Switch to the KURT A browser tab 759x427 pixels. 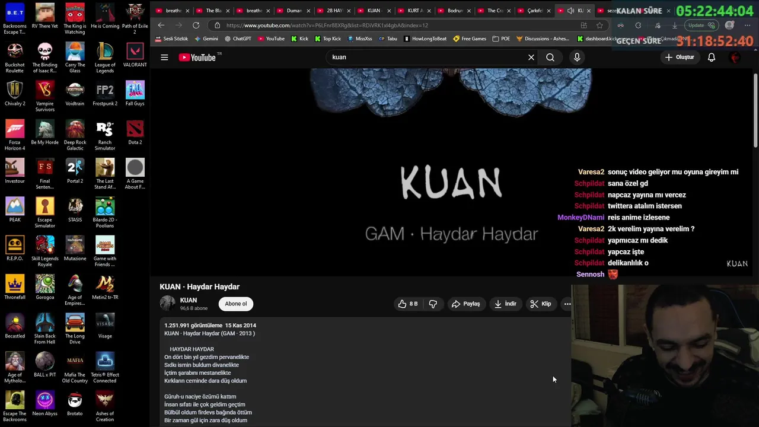(x=414, y=11)
